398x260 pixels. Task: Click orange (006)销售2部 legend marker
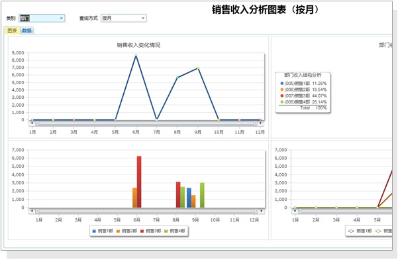281,90
